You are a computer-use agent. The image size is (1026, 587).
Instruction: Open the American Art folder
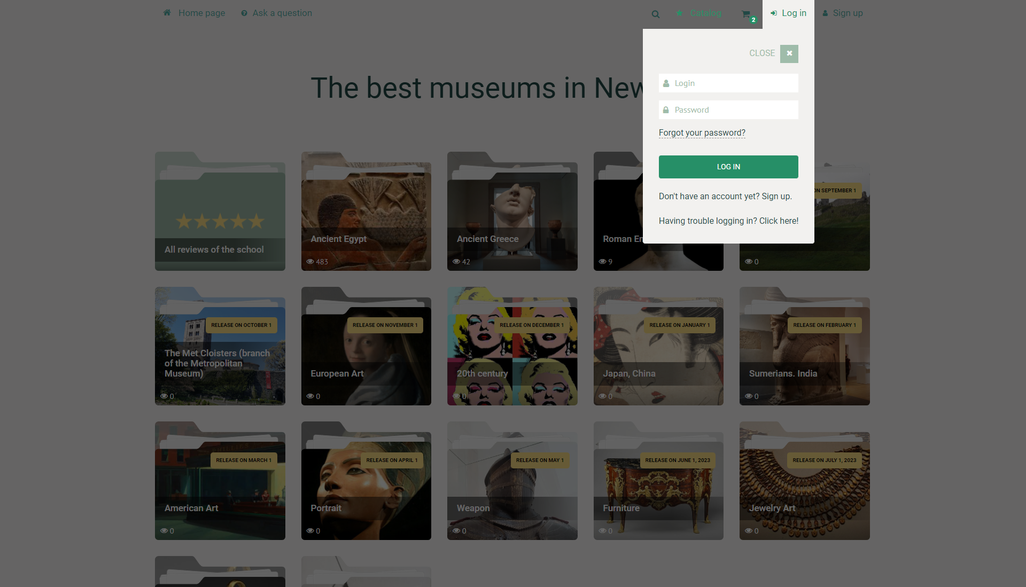[220, 481]
